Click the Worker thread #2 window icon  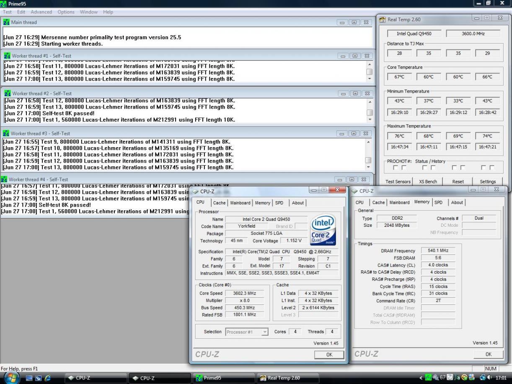[x=7, y=93]
